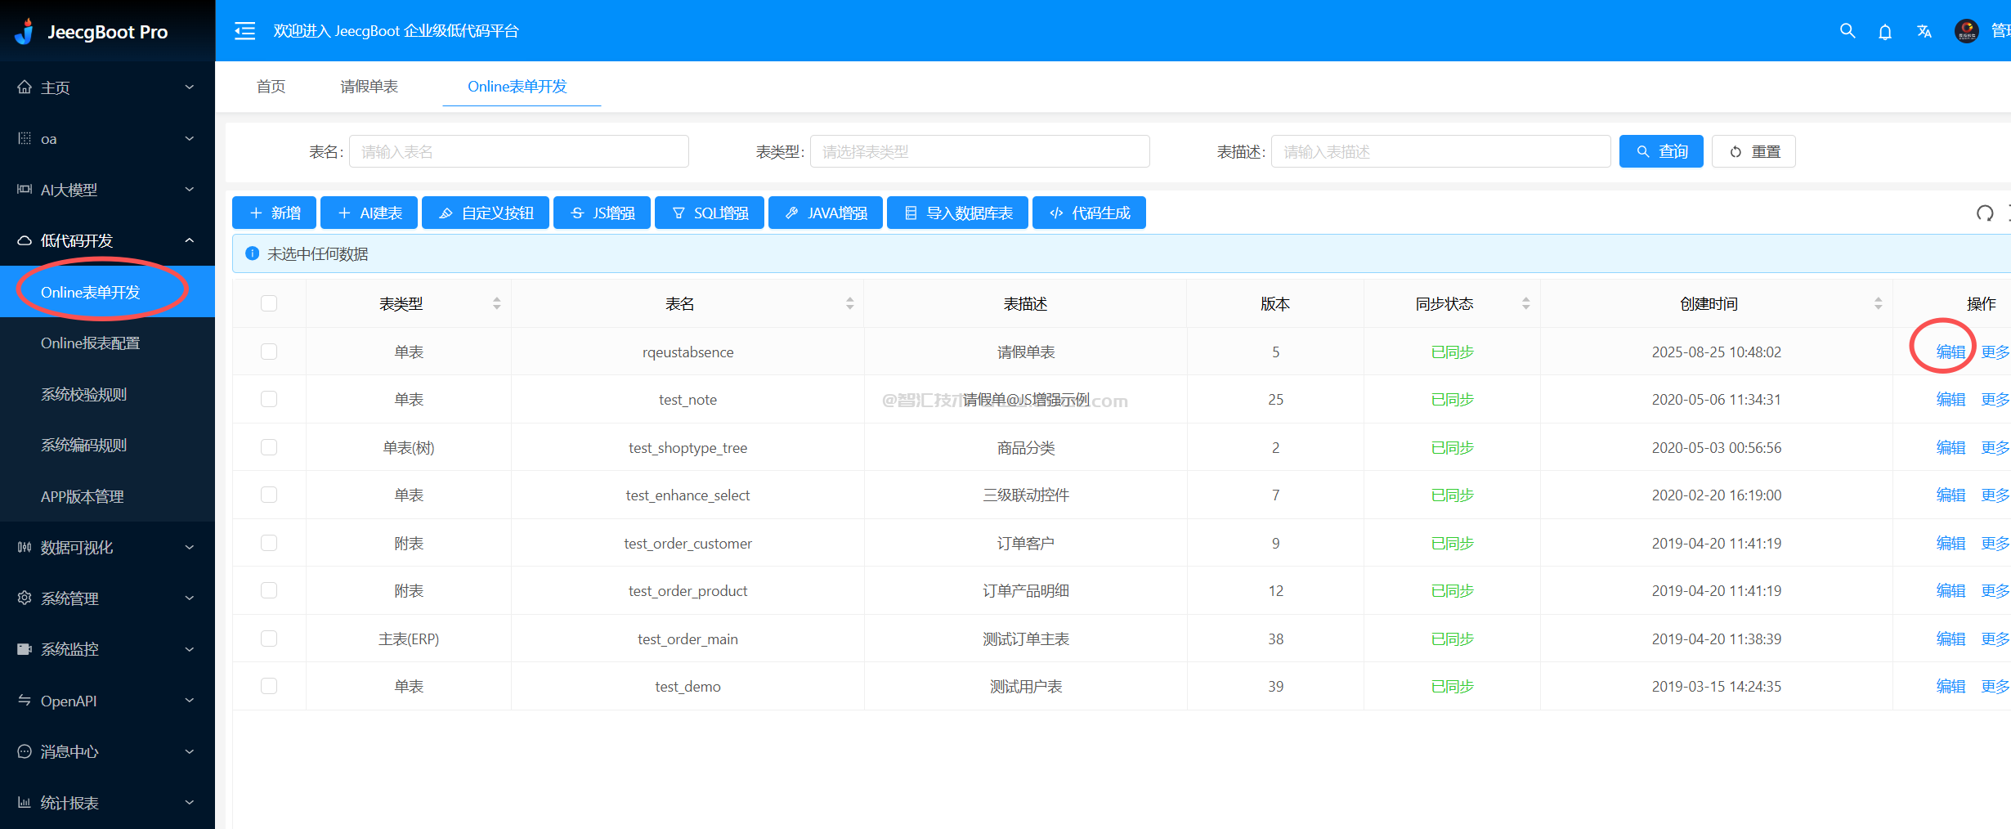The image size is (2011, 829).
Task: Expand the oa menu chevron
Action: 190,138
